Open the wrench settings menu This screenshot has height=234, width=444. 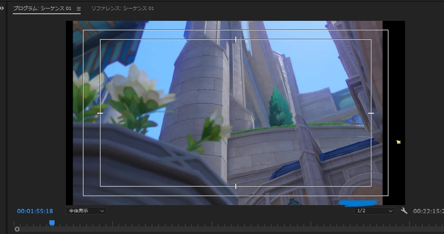click(404, 210)
